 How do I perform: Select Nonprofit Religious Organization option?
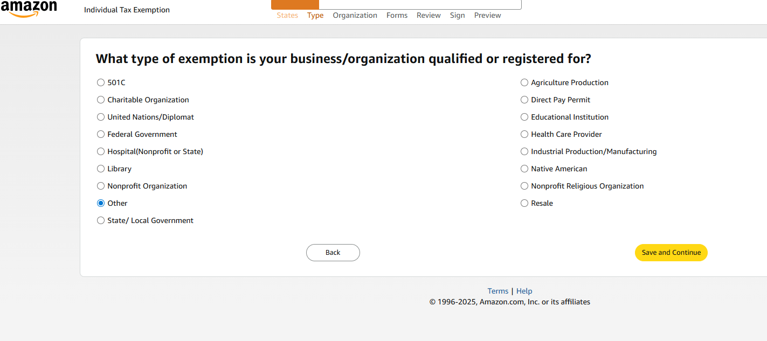[x=524, y=186]
